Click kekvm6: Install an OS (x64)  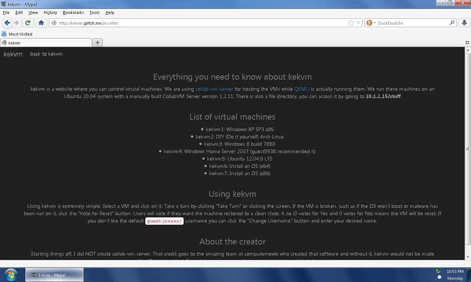click(240, 166)
